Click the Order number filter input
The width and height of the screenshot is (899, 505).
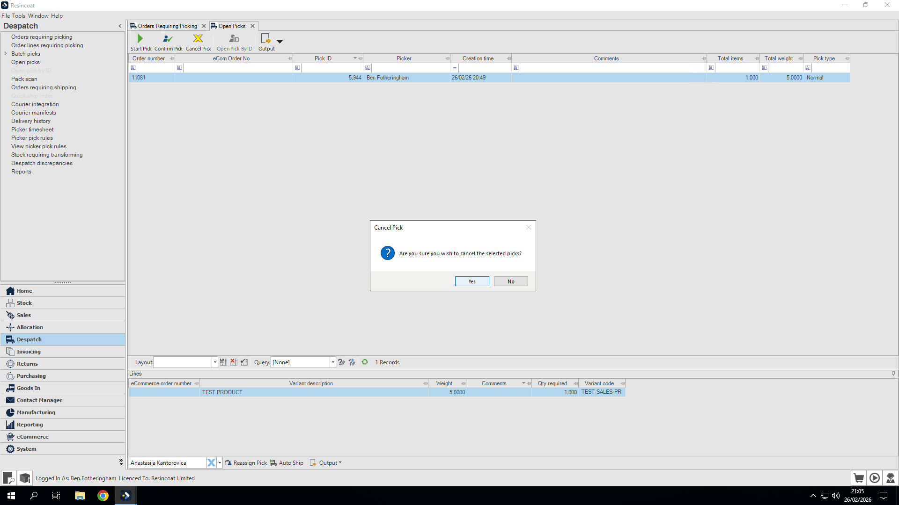[x=156, y=68]
